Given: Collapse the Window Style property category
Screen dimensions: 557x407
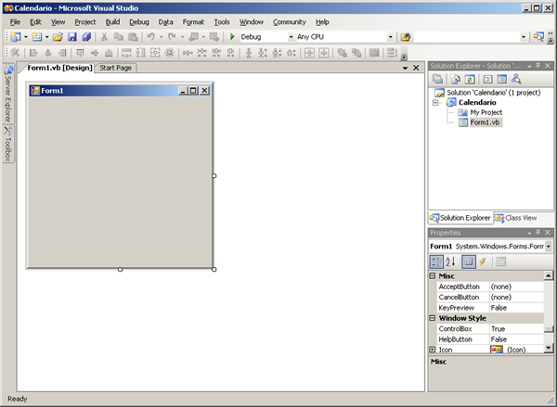Looking at the screenshot, I should (433, 318).
